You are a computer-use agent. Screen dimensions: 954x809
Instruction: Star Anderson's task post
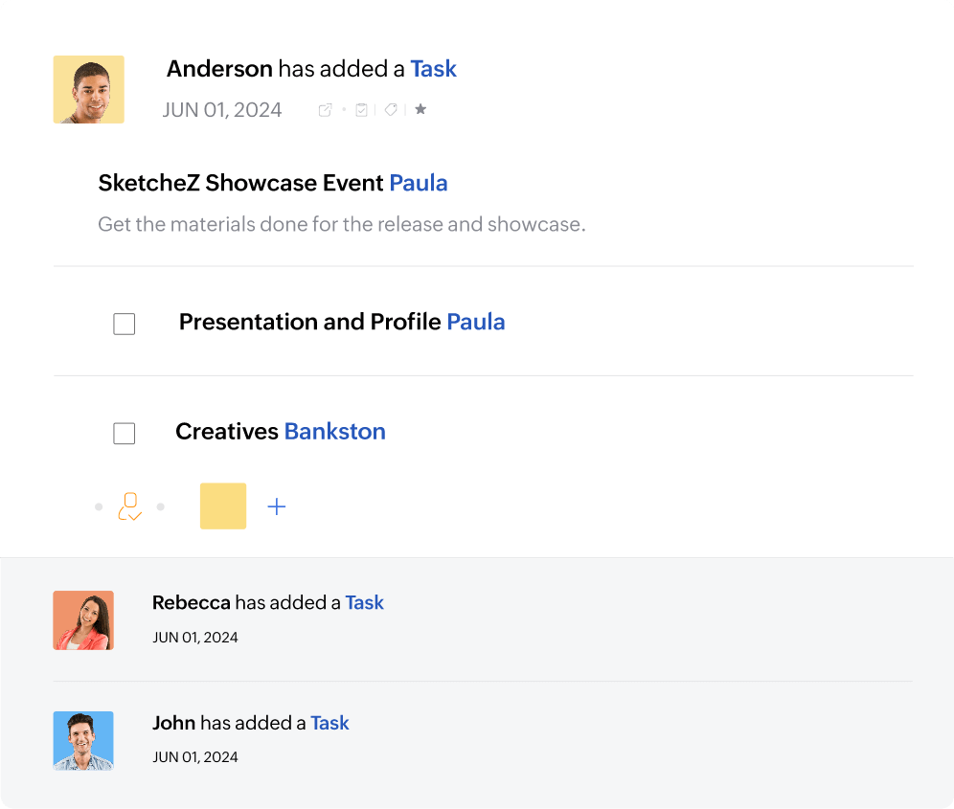(420, 110)
